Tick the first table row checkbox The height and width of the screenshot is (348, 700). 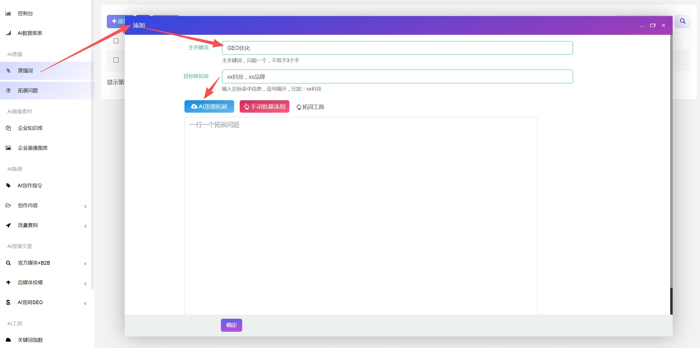click(116, 41)
